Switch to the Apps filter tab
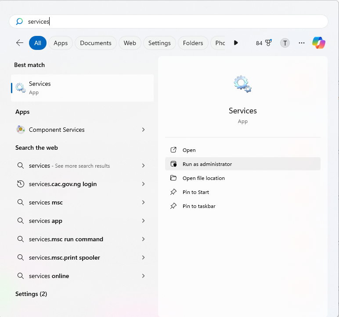The height and width of the screenshot is (317, 339). (x=61, y=43)
